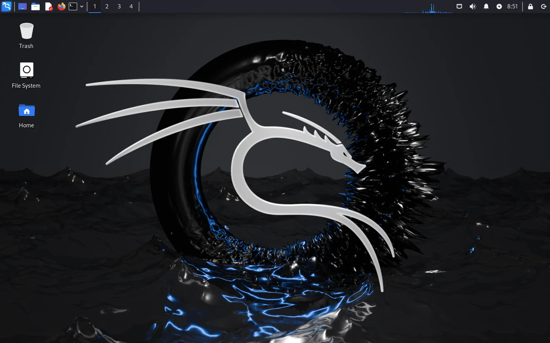Open the file manager from the panel
This screenshot has width=550, height=343.
(x=35, y=6)
